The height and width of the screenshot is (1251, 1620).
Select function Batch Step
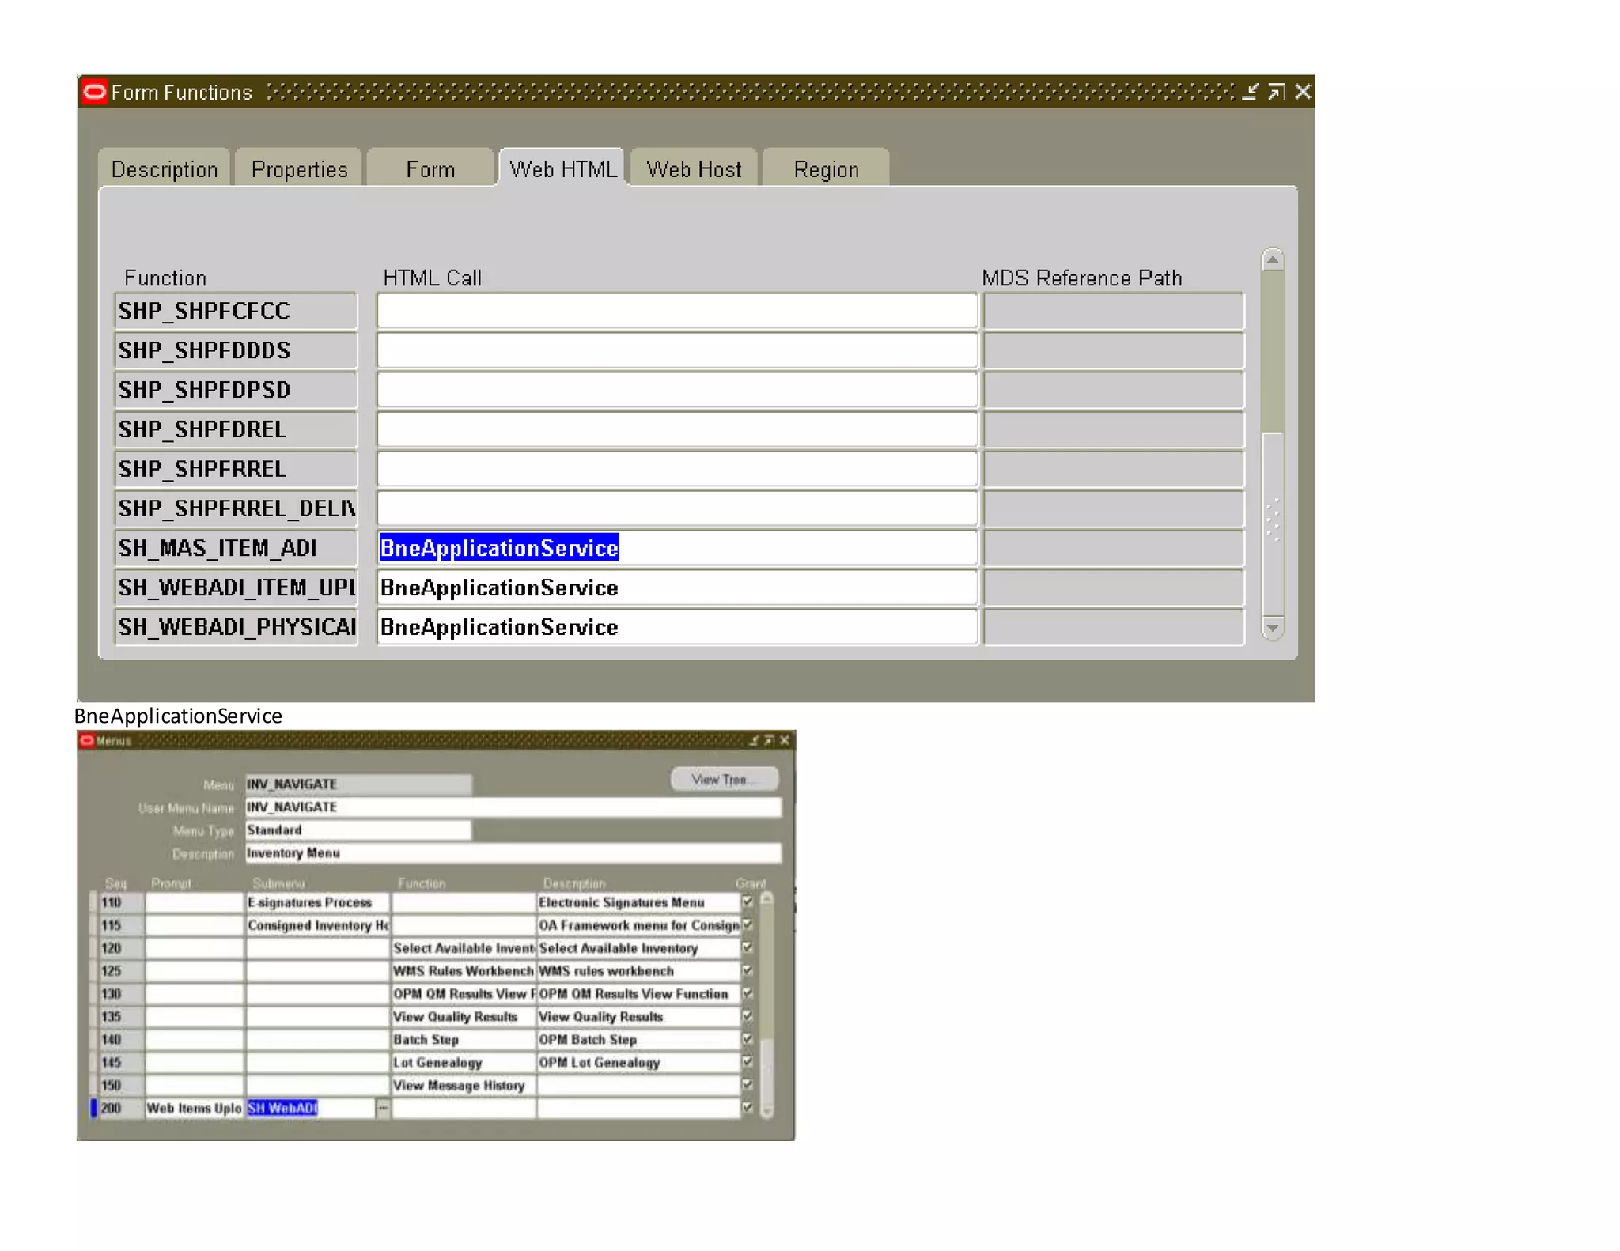click(x=464, y=1040)
